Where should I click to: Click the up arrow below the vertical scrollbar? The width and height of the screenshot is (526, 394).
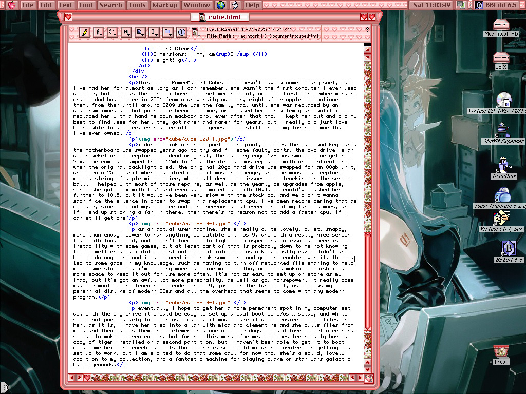(368, 363)
